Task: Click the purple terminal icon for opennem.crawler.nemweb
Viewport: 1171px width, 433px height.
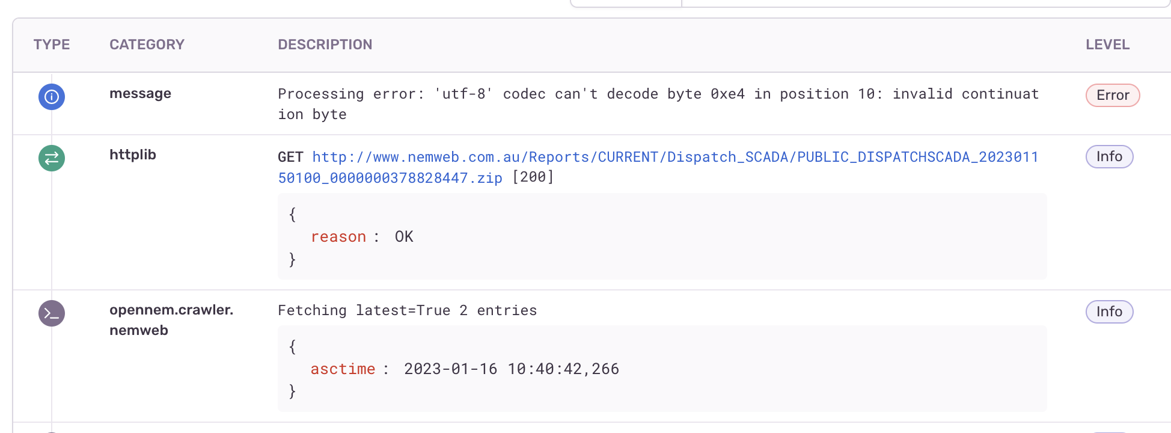Action: coord(52,313)
